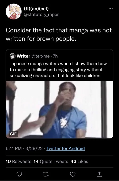Play the GIF of man in blue shirt
119x181 pixels.
coord(59,110)
